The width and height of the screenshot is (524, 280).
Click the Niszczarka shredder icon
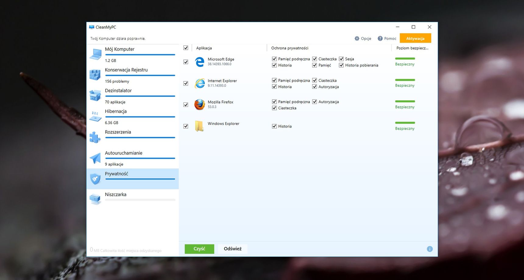[x=95, y=199]
